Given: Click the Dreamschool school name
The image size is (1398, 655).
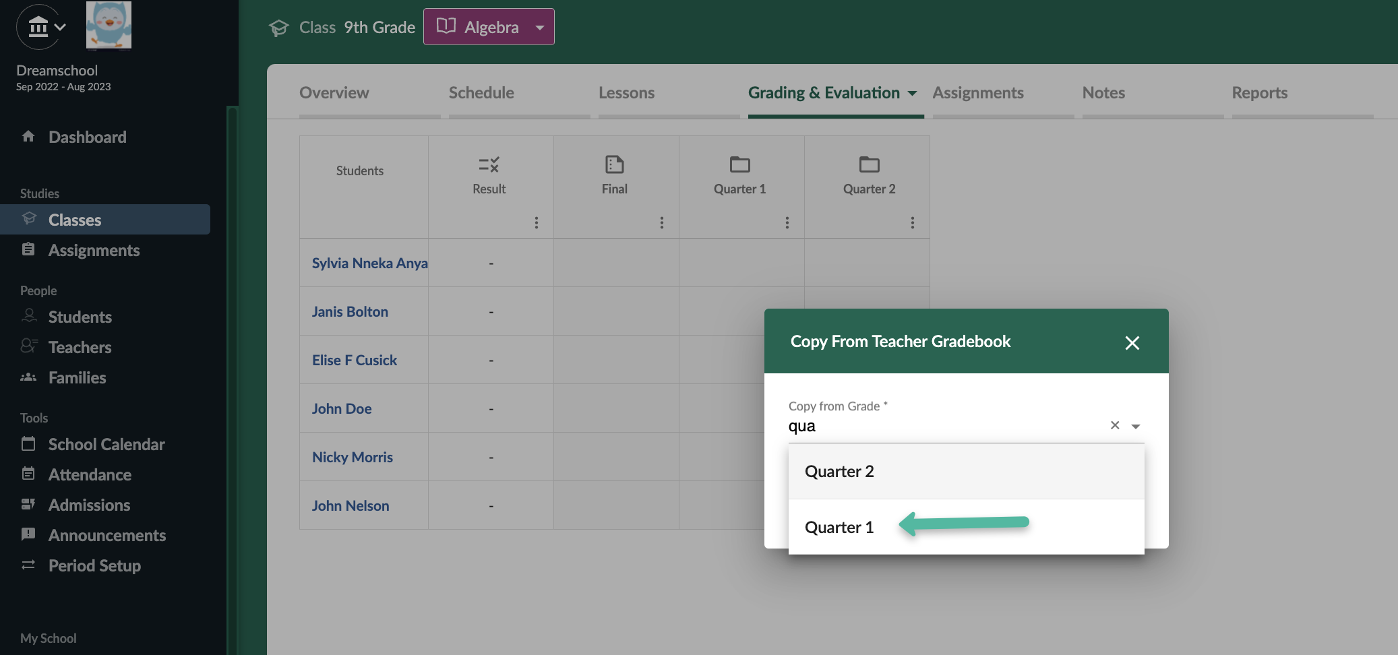Looking at the screenshot, I should click(57, 70).
